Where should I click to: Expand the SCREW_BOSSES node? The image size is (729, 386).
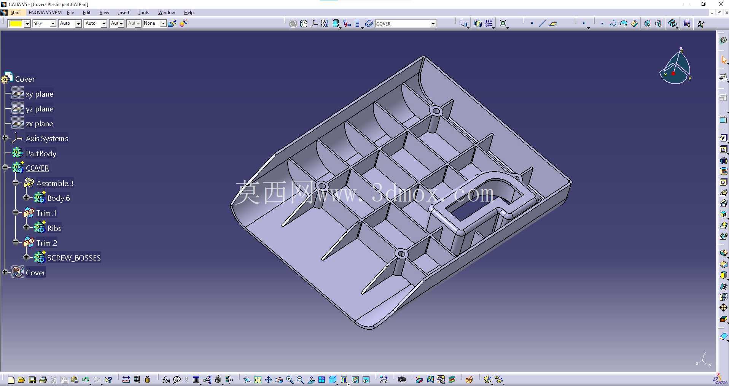pyautogui.click(x=26, y=257)
